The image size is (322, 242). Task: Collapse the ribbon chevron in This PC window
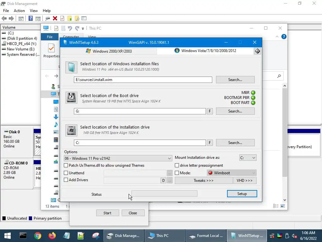click(x=277, y=37)
